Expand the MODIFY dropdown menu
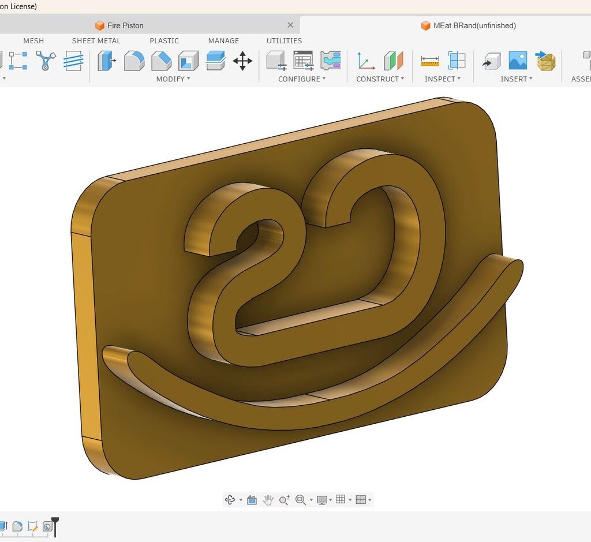 click(173, 79)
